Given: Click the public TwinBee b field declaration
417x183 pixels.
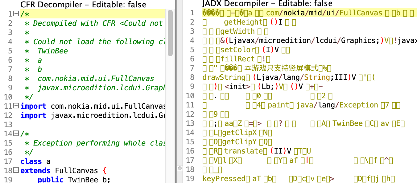Looking at the screenshot, I should coord(74,180).
